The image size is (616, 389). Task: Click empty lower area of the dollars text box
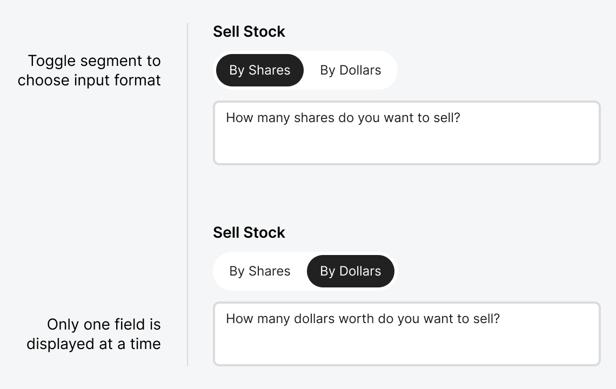pos(406,348)
